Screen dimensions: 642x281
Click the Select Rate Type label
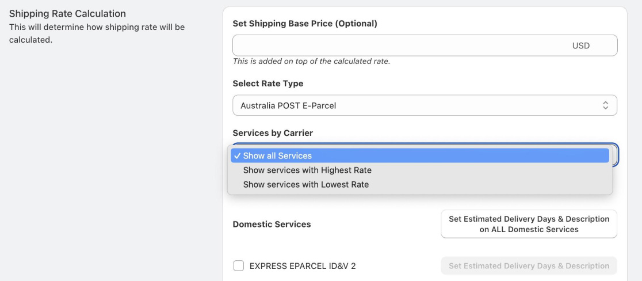click(267, 83)
